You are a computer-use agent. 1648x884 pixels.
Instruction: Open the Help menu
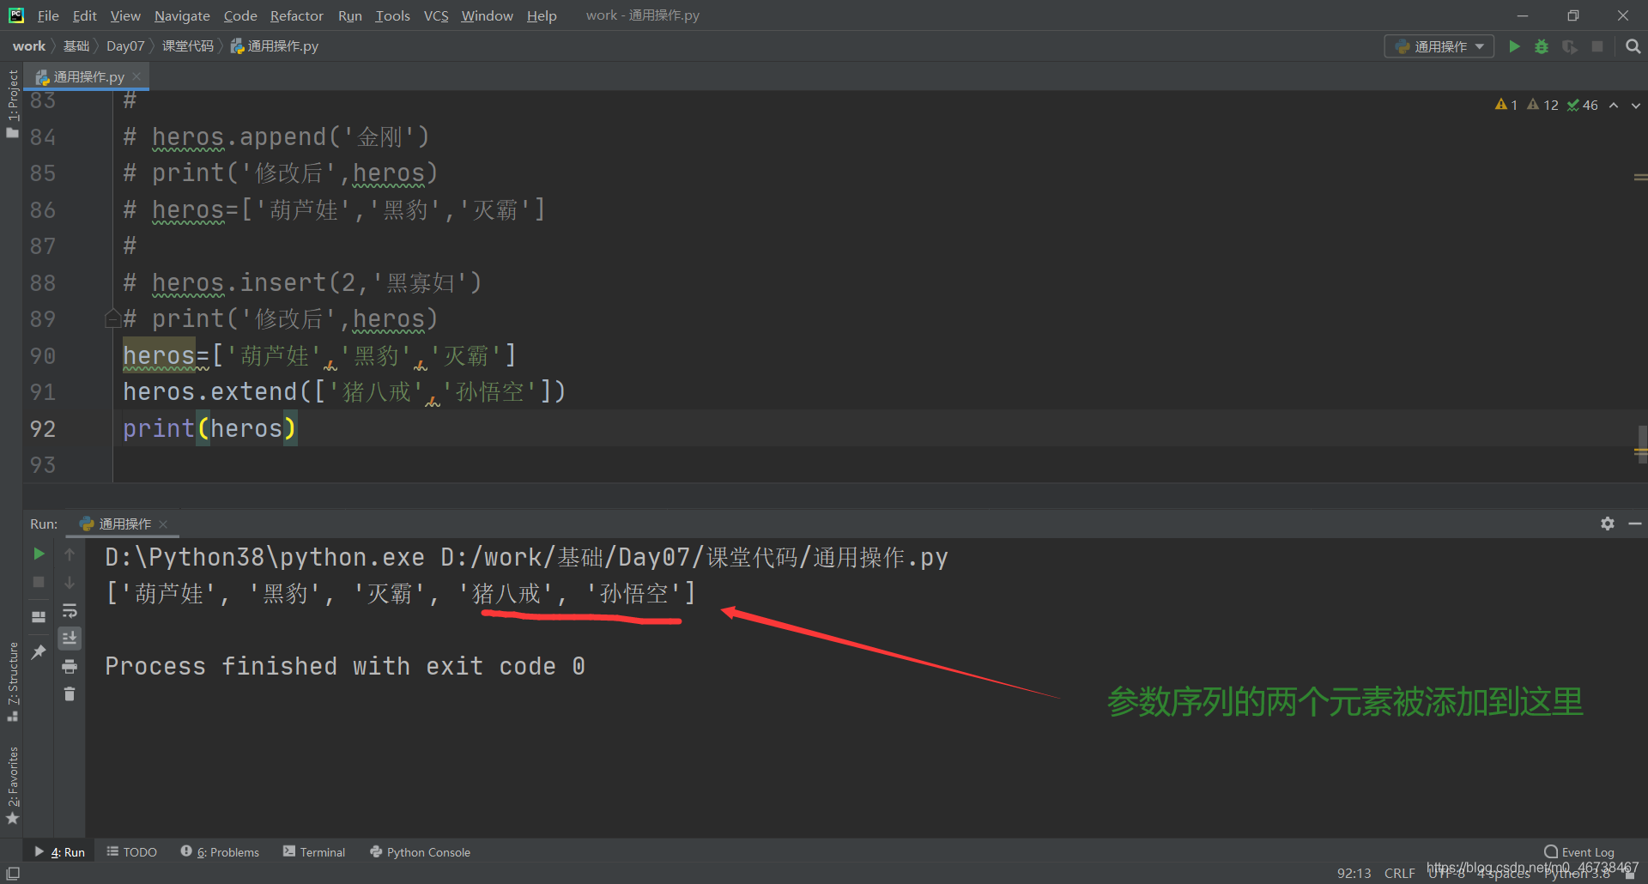(542, 15)
